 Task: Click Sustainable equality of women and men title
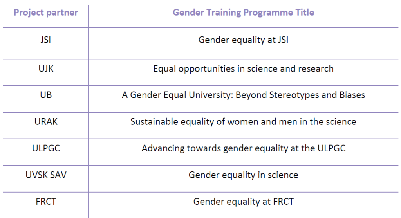(x=243, y=122)
